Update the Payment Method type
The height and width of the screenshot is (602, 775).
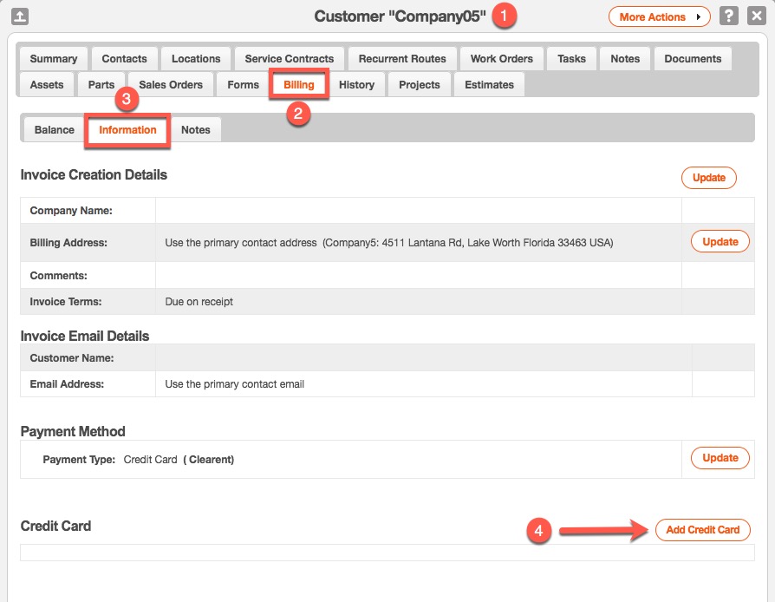(720, 458)
